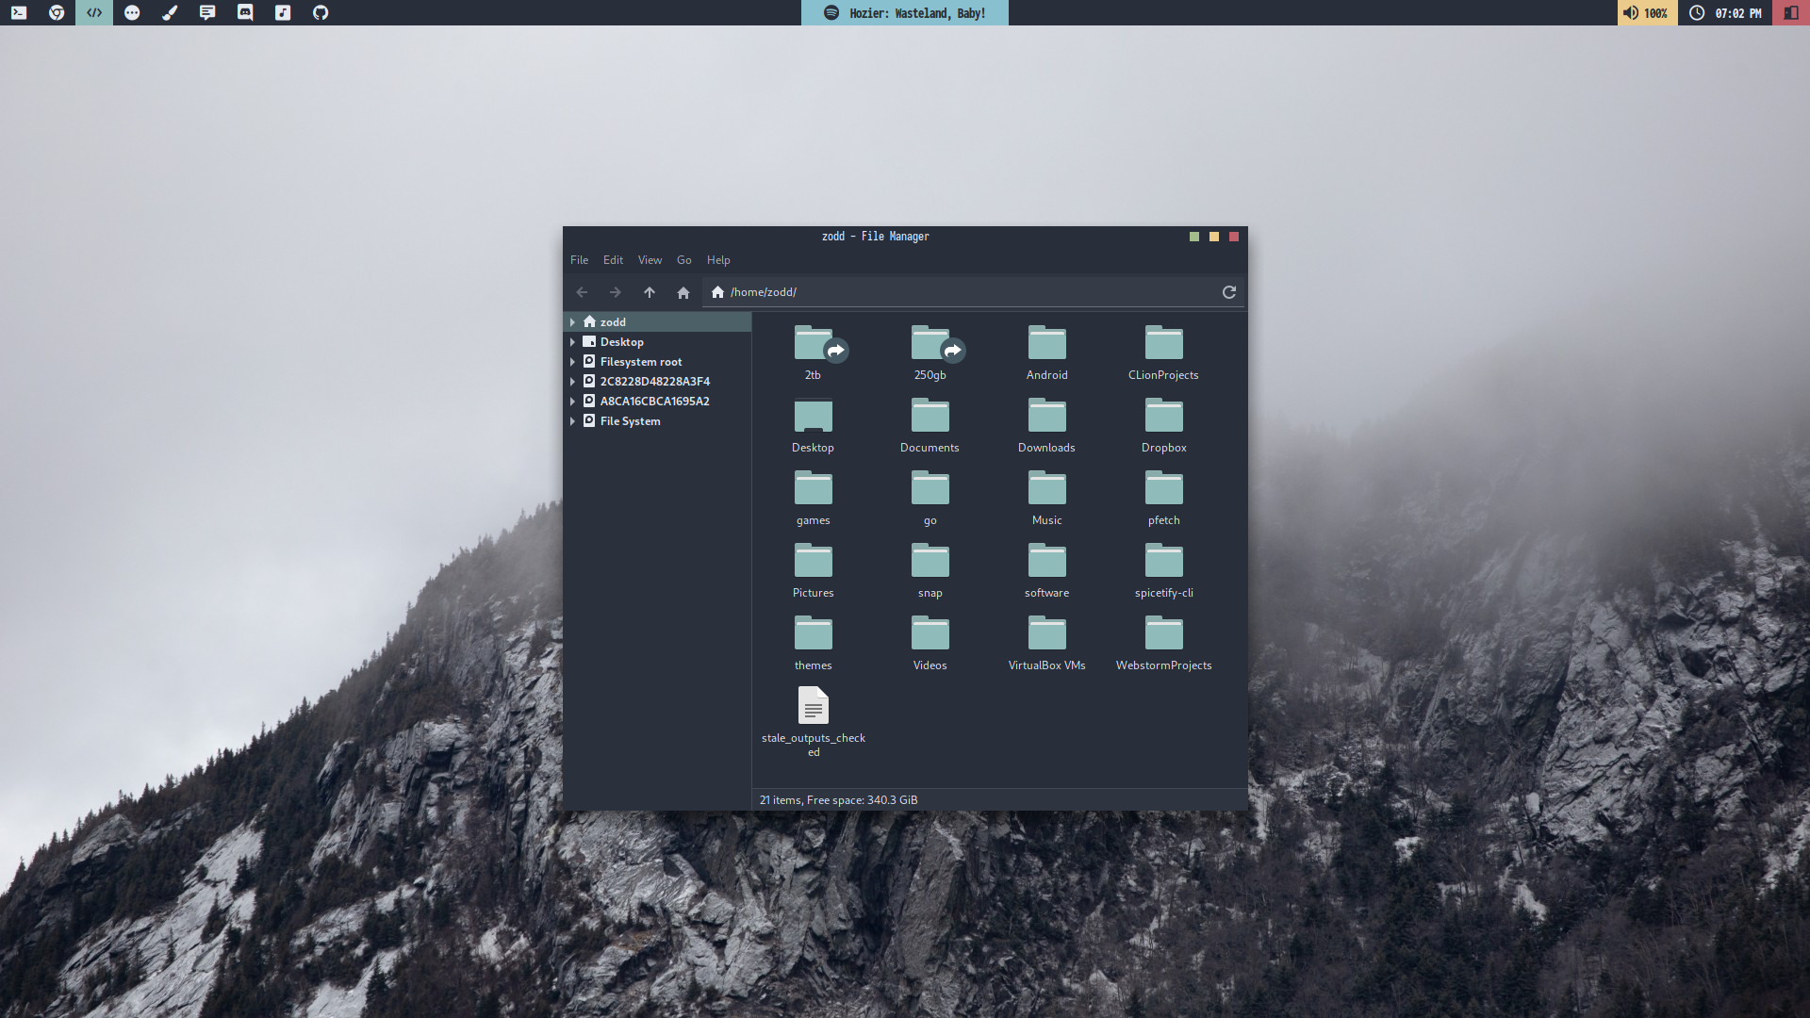The image size is (1810, 1018).
Task: Click the terminal icon in top panel
Action: pyautogui.click(x=19, y=12)
